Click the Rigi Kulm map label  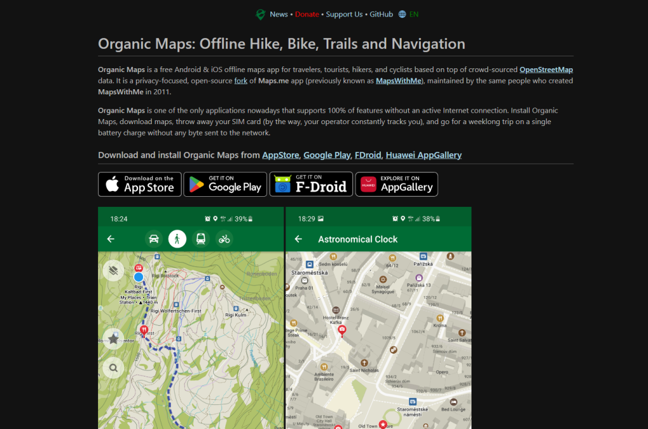click(235, 315)
